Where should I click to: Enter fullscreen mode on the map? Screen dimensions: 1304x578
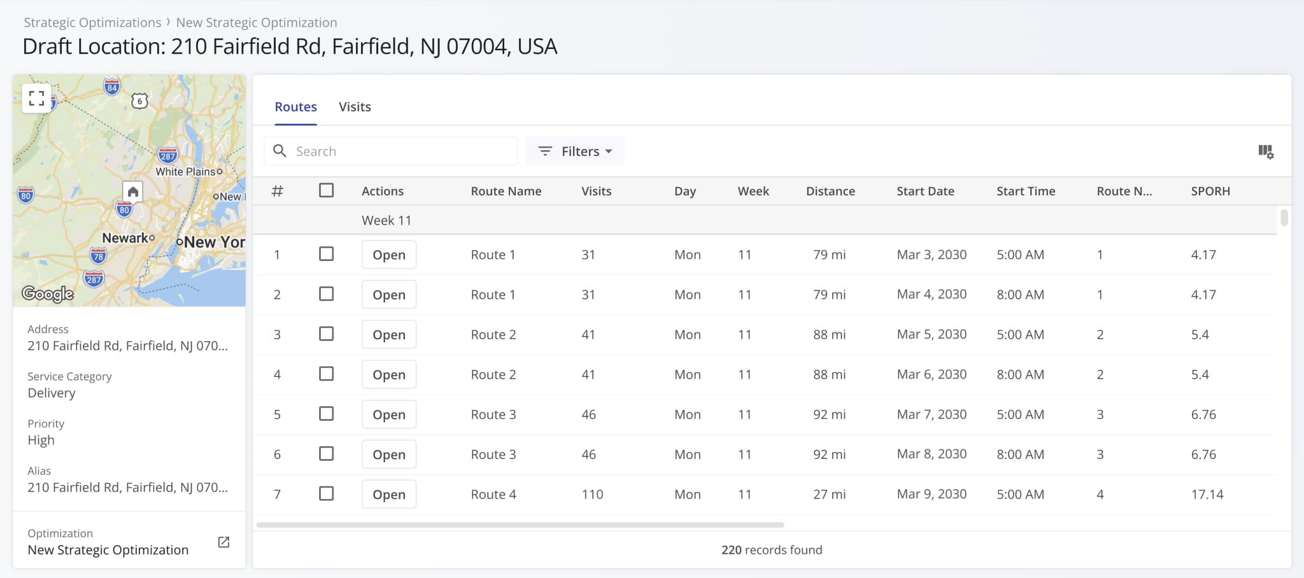click(x=36, y=97)
